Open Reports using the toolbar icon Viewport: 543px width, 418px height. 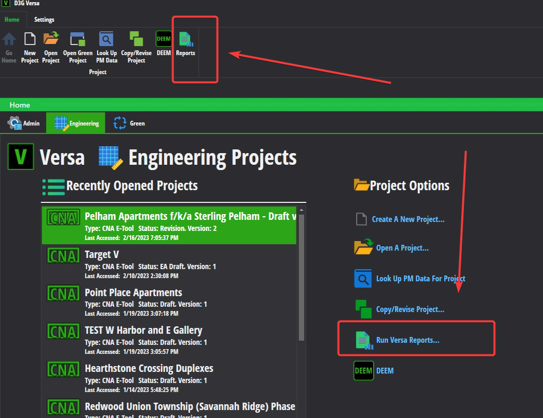pyautogui.click(x=185, y=39)
